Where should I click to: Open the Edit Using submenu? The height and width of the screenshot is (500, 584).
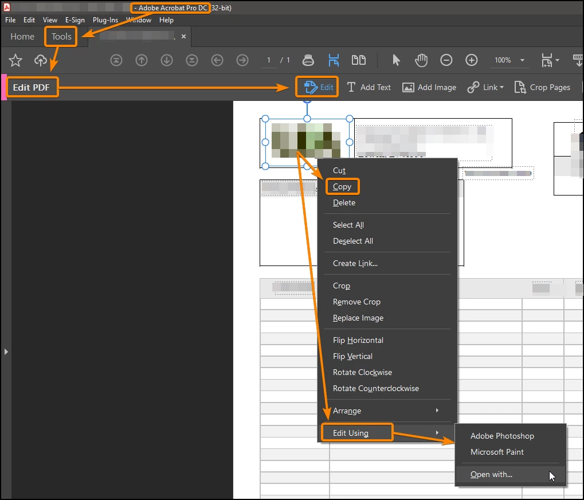click(387, 433)
